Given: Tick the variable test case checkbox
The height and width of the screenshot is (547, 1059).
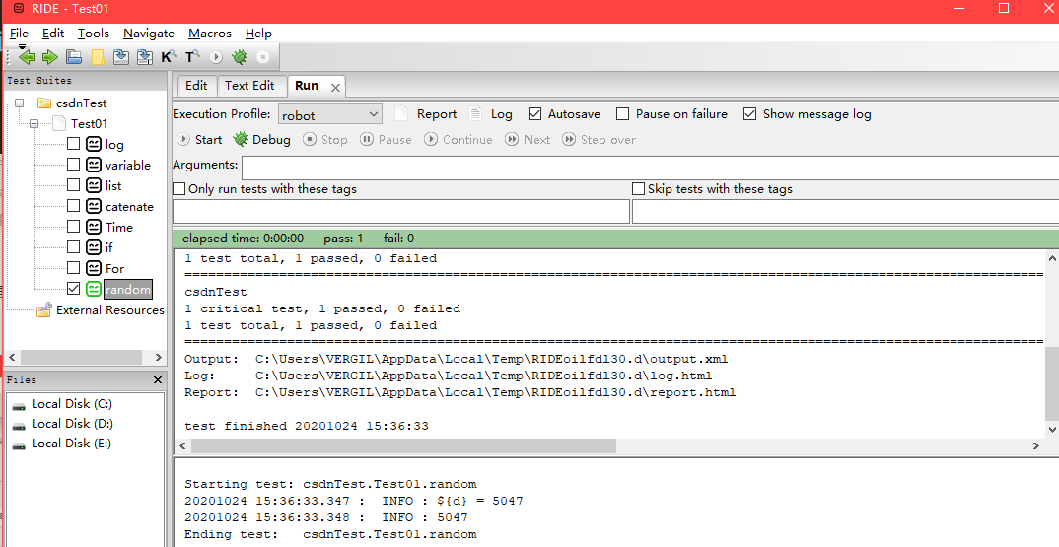Looking at the screenshot, I should (74, 164).
